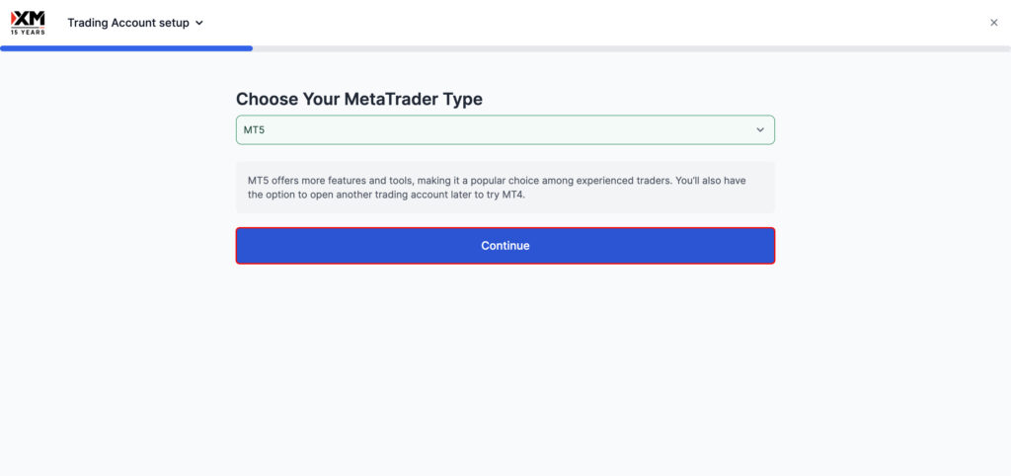
Task: Expand the chevron beside Trading Account setup
Action: pos(199,24)
